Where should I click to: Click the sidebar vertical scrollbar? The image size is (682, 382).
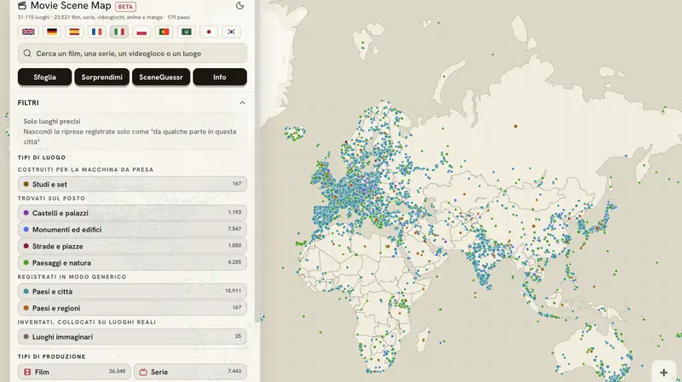point(257,161)
